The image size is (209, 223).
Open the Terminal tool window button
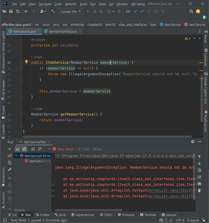point(148,215)
